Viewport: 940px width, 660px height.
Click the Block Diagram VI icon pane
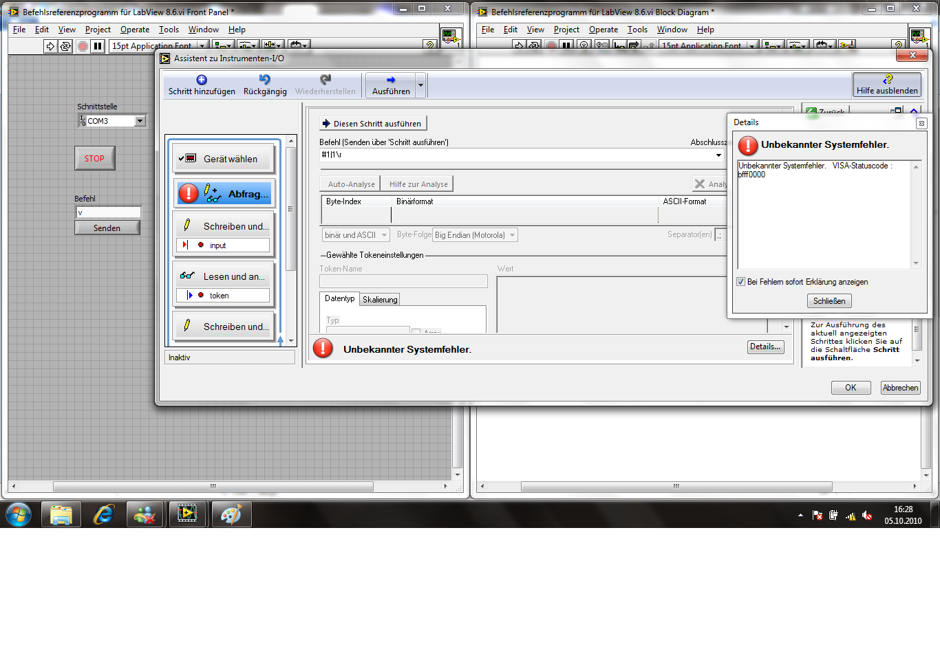point(919,36)
